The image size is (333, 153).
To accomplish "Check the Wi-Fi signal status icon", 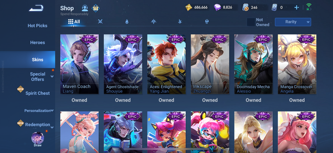I will [309, 7].
